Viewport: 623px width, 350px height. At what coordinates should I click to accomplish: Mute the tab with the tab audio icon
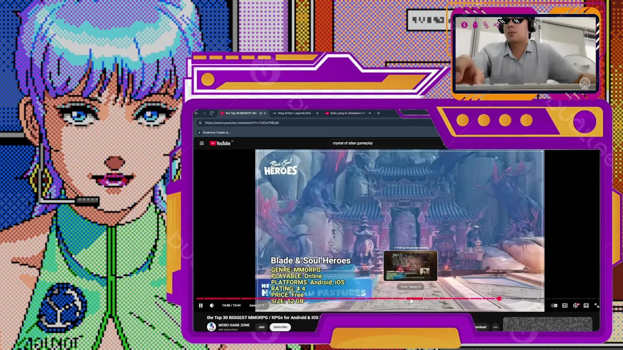click(261, 113)
